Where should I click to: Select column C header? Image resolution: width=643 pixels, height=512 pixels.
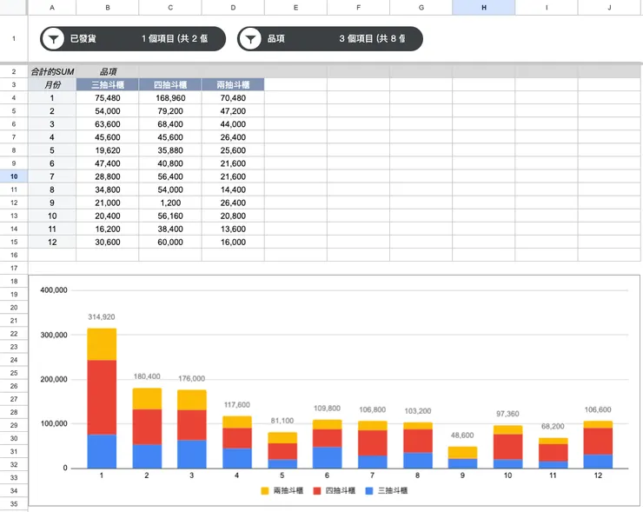(170, 7)
